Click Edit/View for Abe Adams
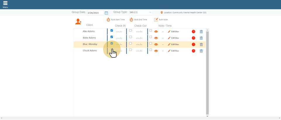 coord(173,31)
